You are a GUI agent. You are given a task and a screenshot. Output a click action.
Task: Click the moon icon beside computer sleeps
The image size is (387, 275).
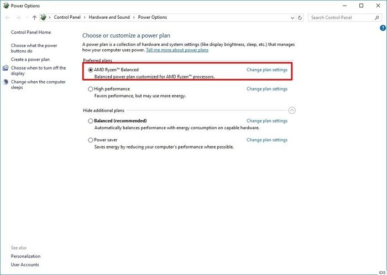(6, 82)
